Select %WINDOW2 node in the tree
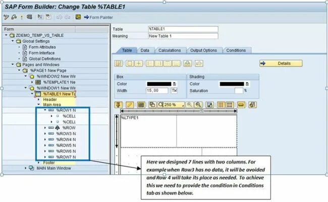 click(56, 76)
